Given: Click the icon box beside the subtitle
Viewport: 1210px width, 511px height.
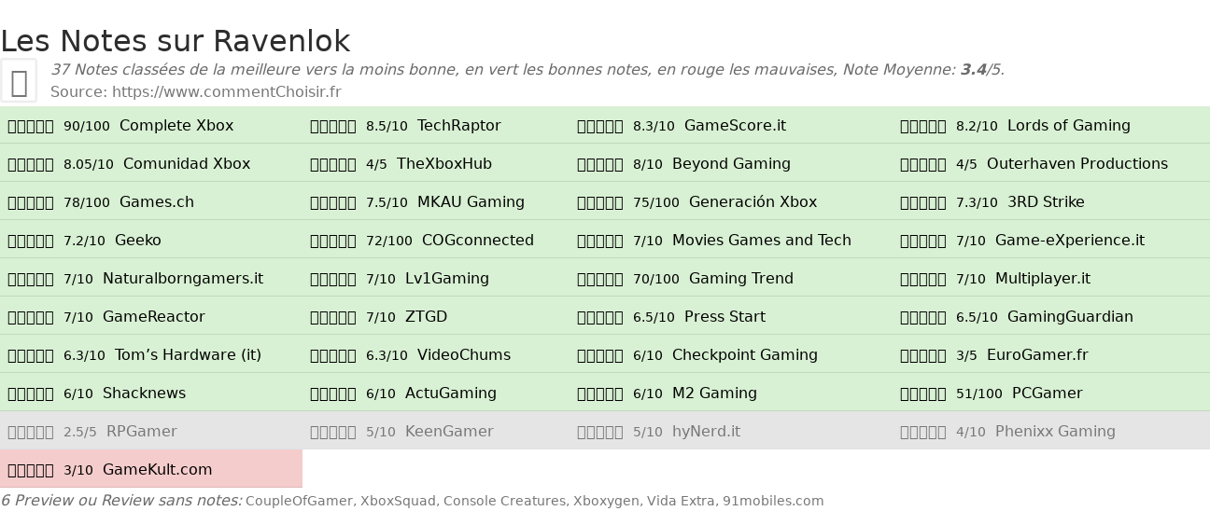Looking at the screenshot, I should [19, 80].
